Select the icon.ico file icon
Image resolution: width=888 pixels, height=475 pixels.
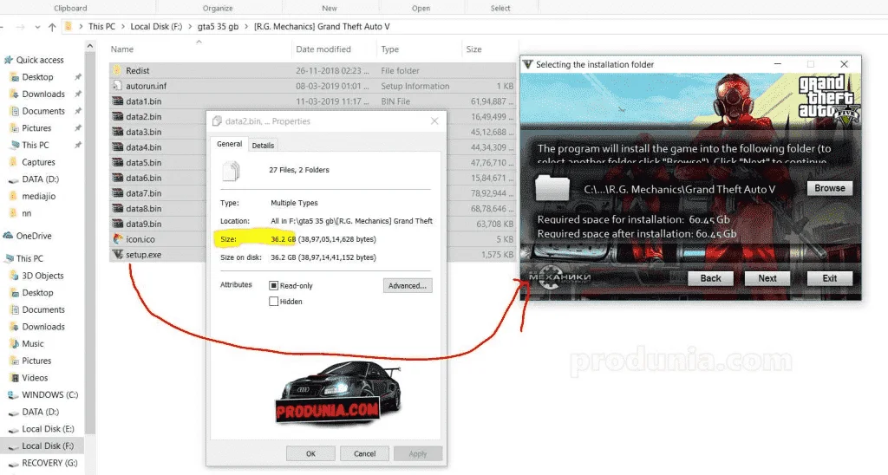[117, 239]
